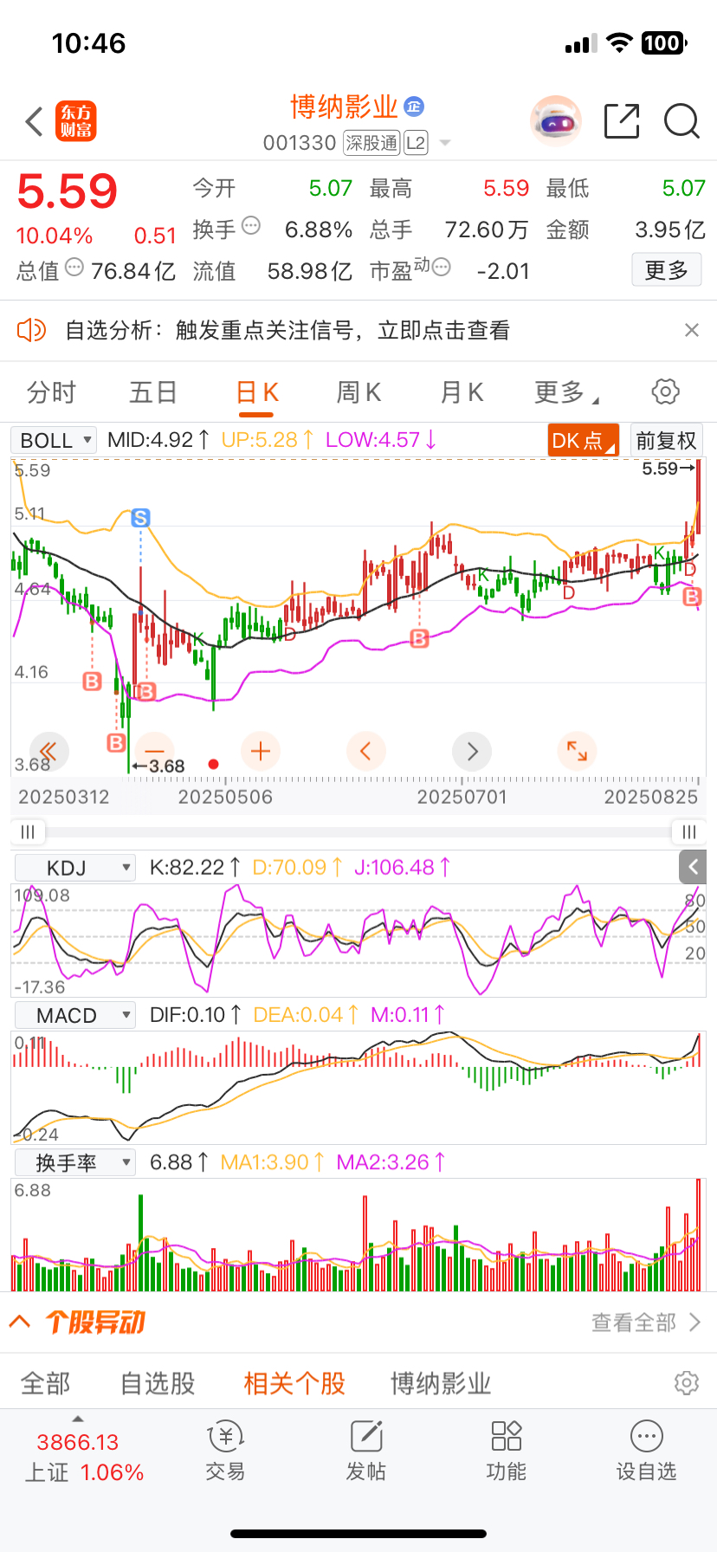This screenshot has height=1552, width=717.
Task: Open the KDJ indicator dropdown
Action: [x=74, y=868]
